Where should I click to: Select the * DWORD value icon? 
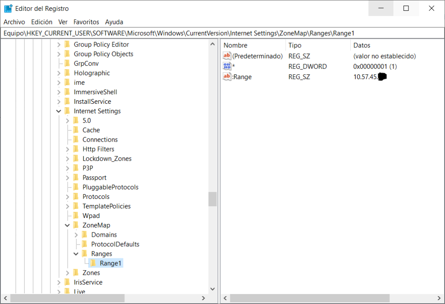tap(227, 66)
